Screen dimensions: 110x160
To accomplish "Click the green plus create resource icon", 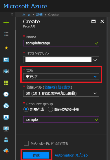I will (6, 22).
